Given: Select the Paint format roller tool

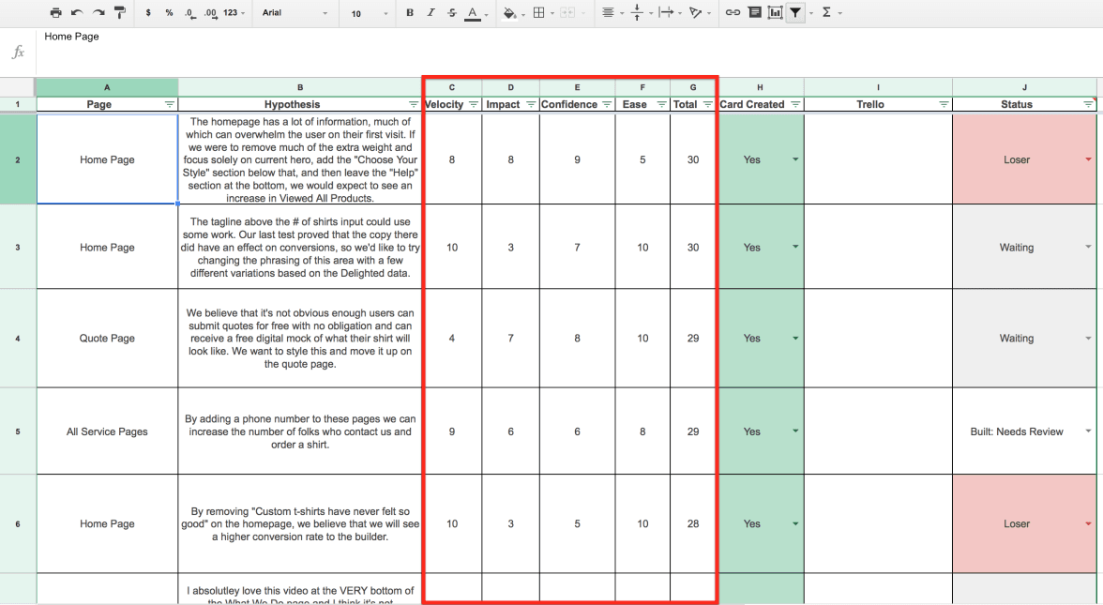Looking at the screenshot, I should pos(120,13).
